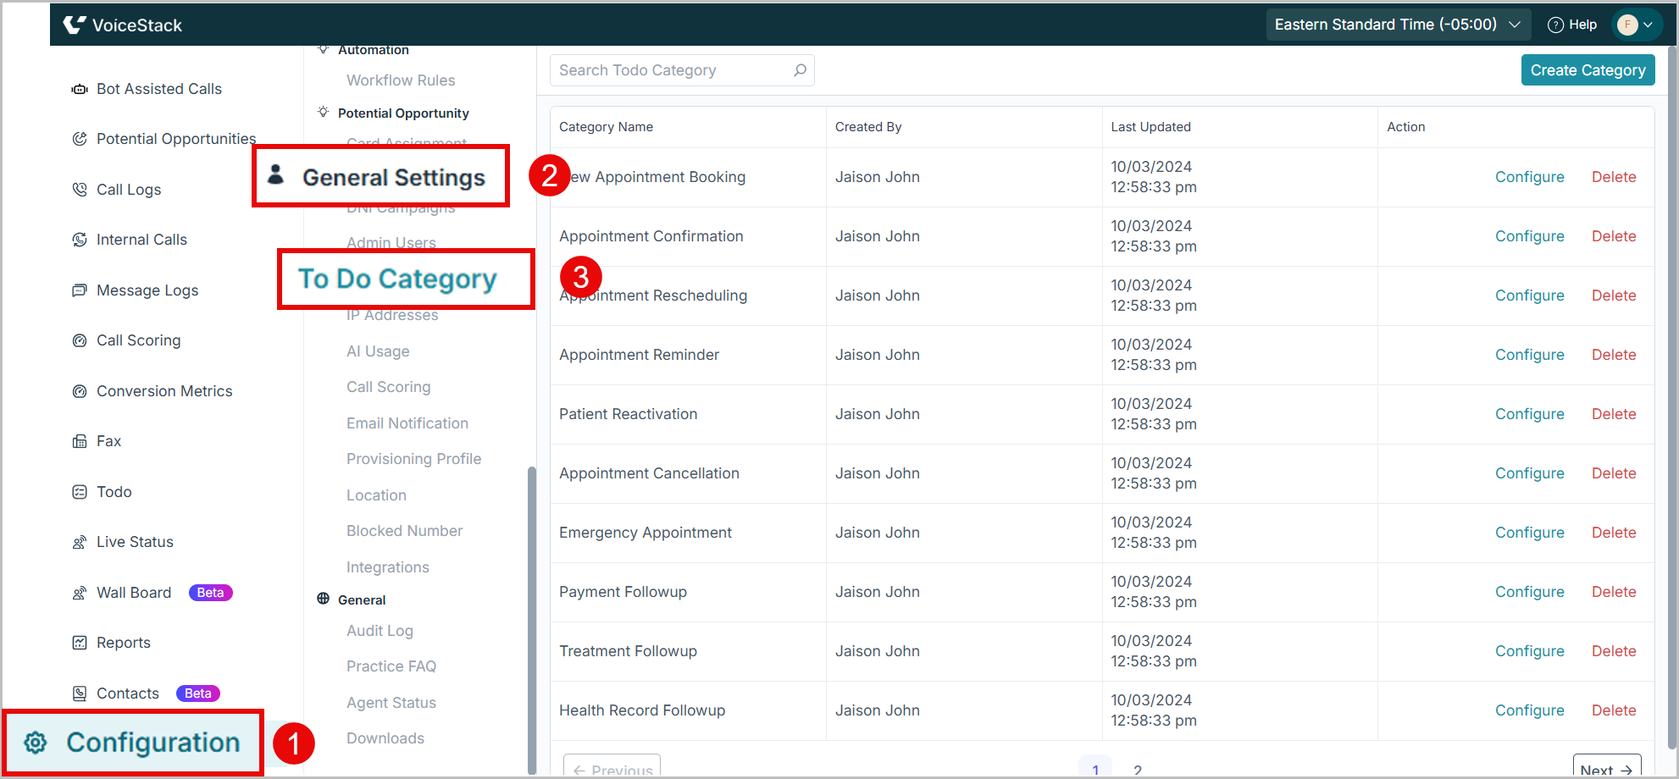Delete the Treatment Followup category
Image resolution: width=1679 pixels, height=779 pixels.
click(x=1613, y=651)
